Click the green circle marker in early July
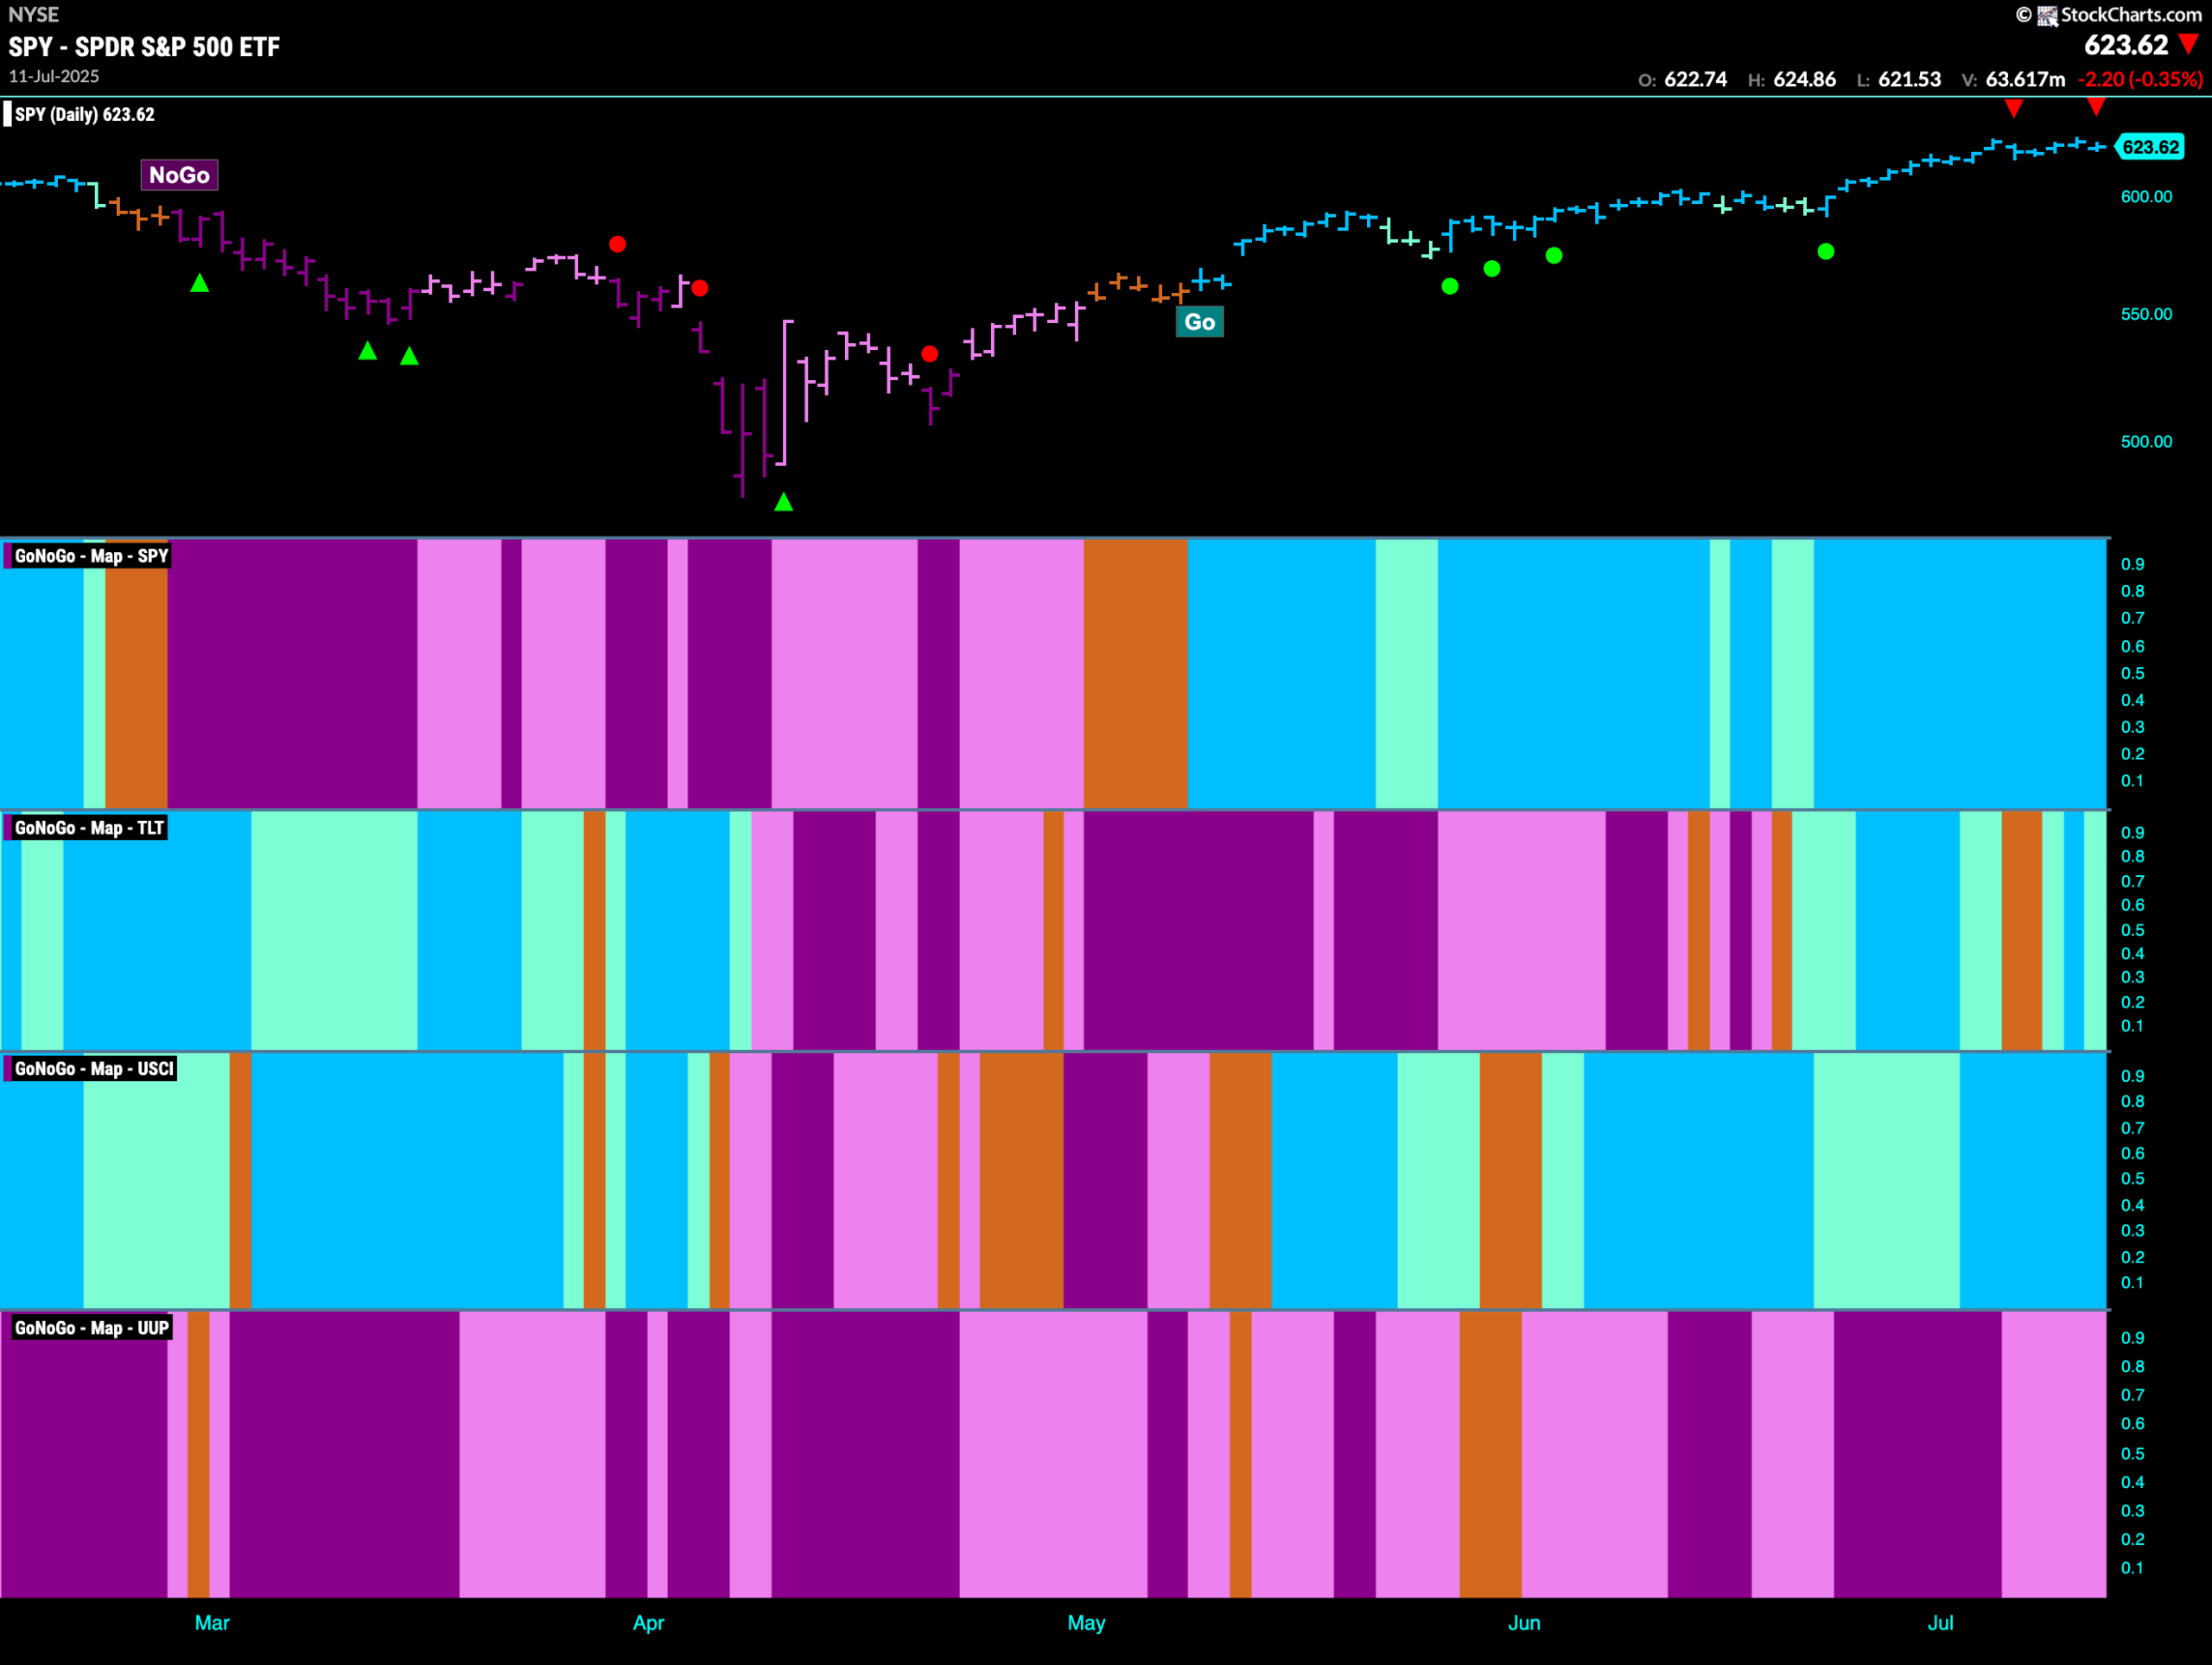 coord(1826,252)
